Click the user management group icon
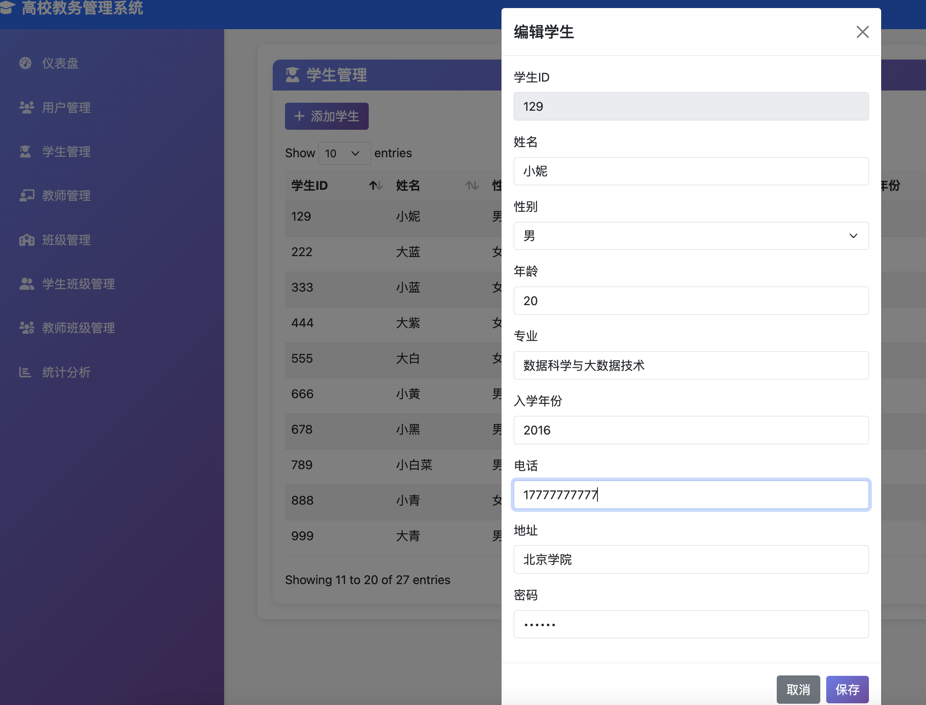Screen dimensions: 926x705 [x=26, y=108]
